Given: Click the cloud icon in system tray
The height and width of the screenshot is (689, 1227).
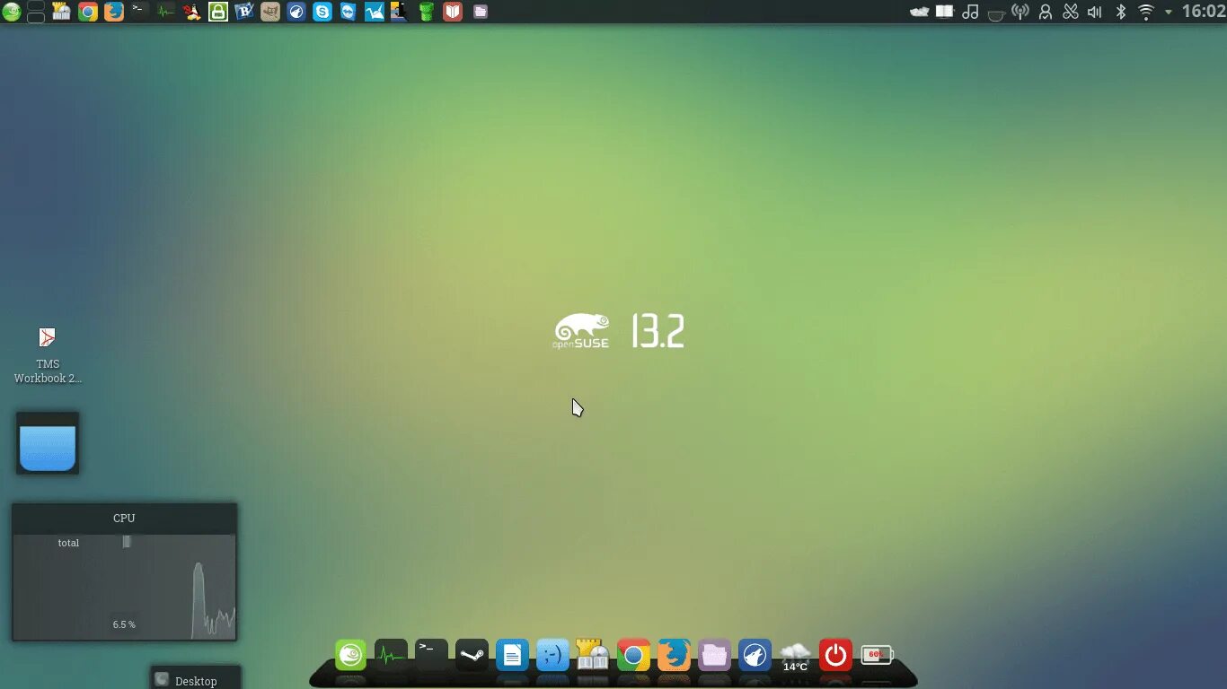Looking at the screenshot, I should tap(919, 12).
